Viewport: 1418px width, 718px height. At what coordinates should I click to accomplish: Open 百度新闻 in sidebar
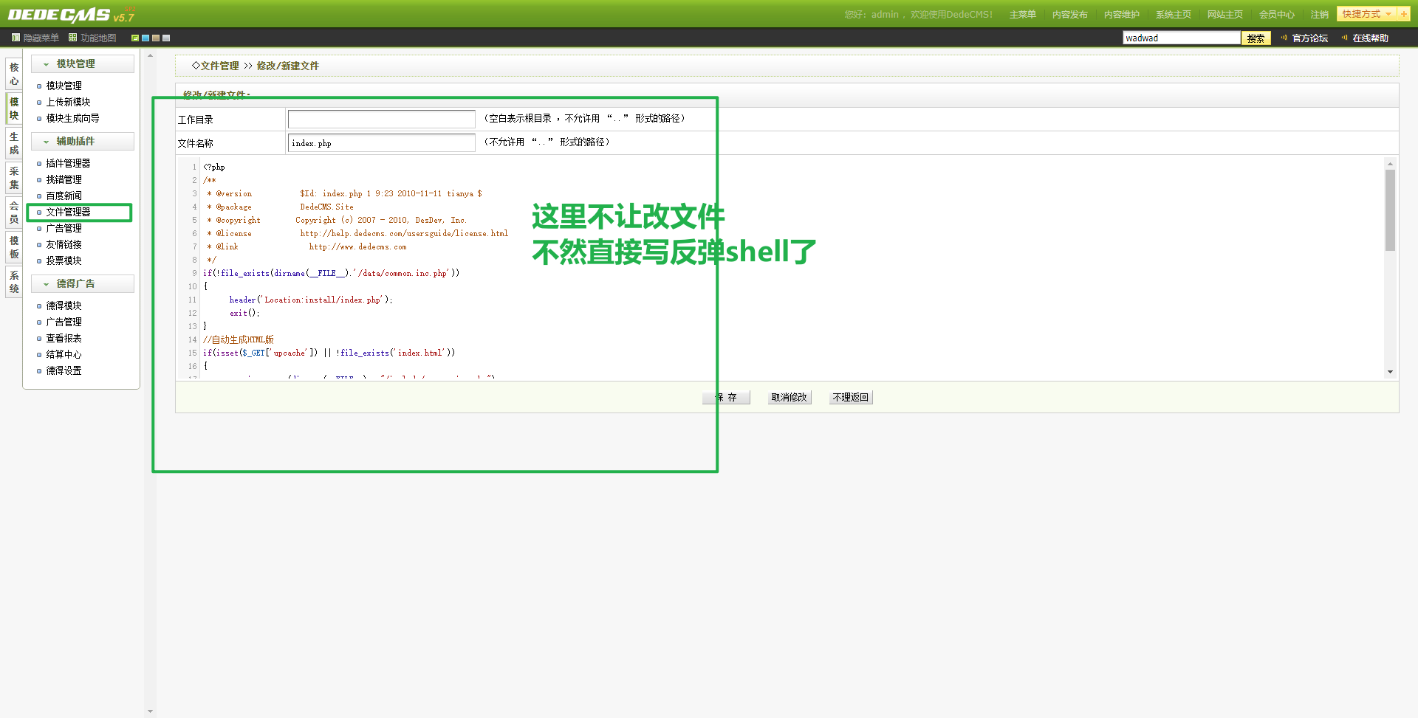click(x=64, y=196)
